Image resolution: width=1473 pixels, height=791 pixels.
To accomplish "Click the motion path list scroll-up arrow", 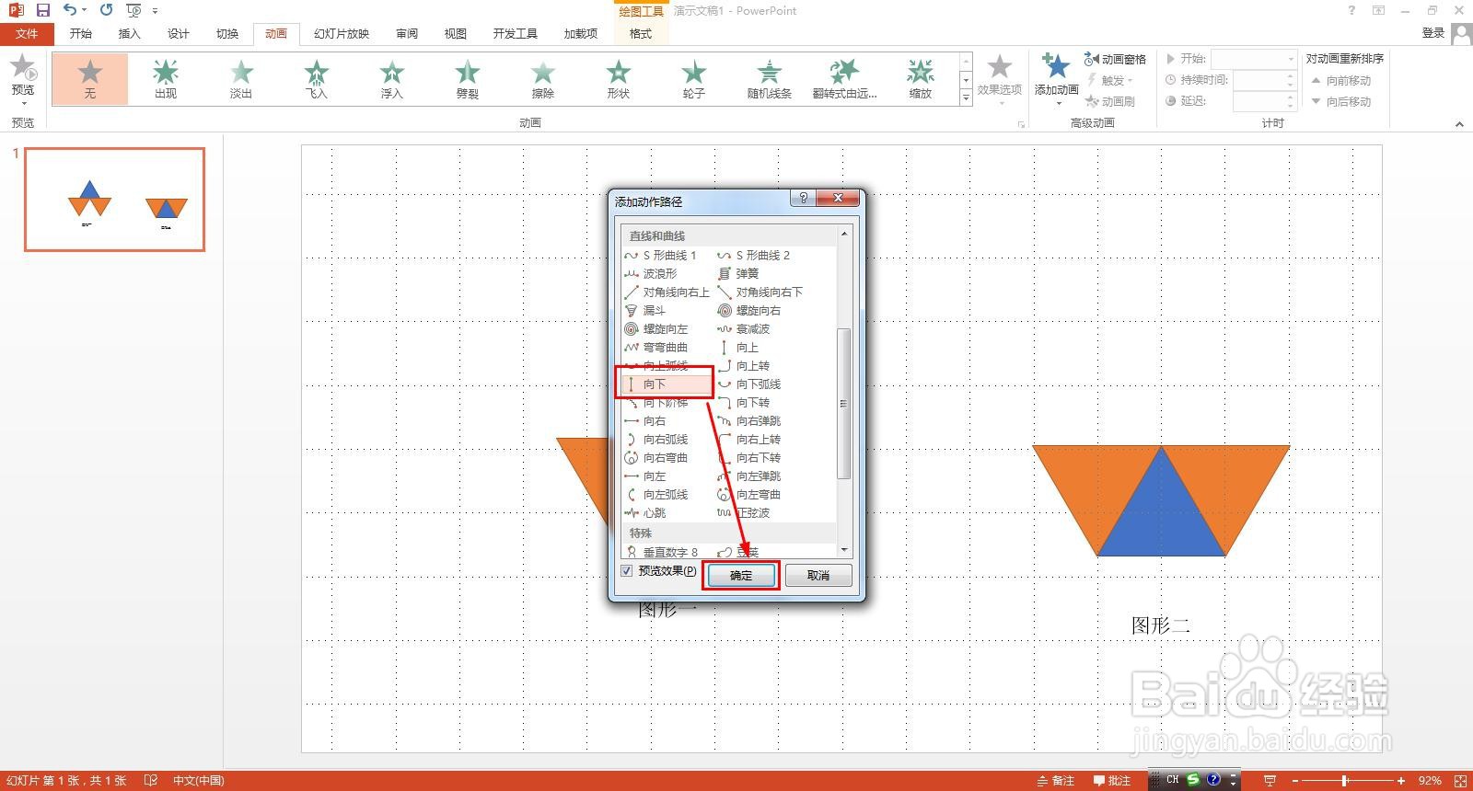I will click(x=844, y=234).
